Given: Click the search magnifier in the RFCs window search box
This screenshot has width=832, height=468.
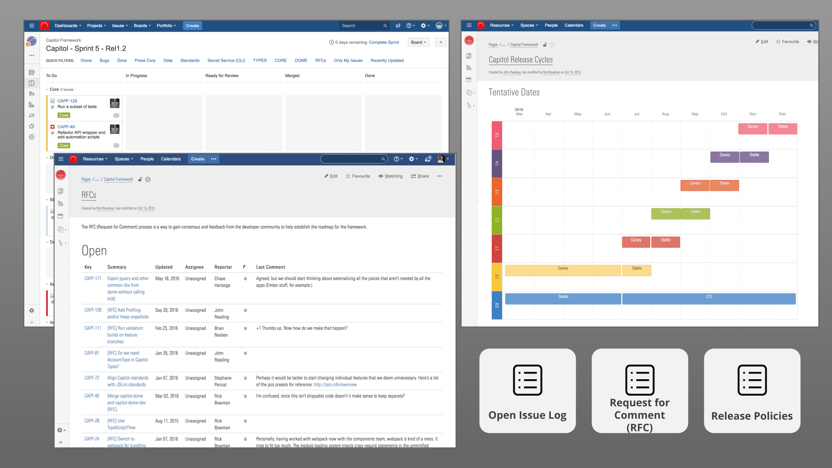Looking at the screenshot, I should point(383,159).
